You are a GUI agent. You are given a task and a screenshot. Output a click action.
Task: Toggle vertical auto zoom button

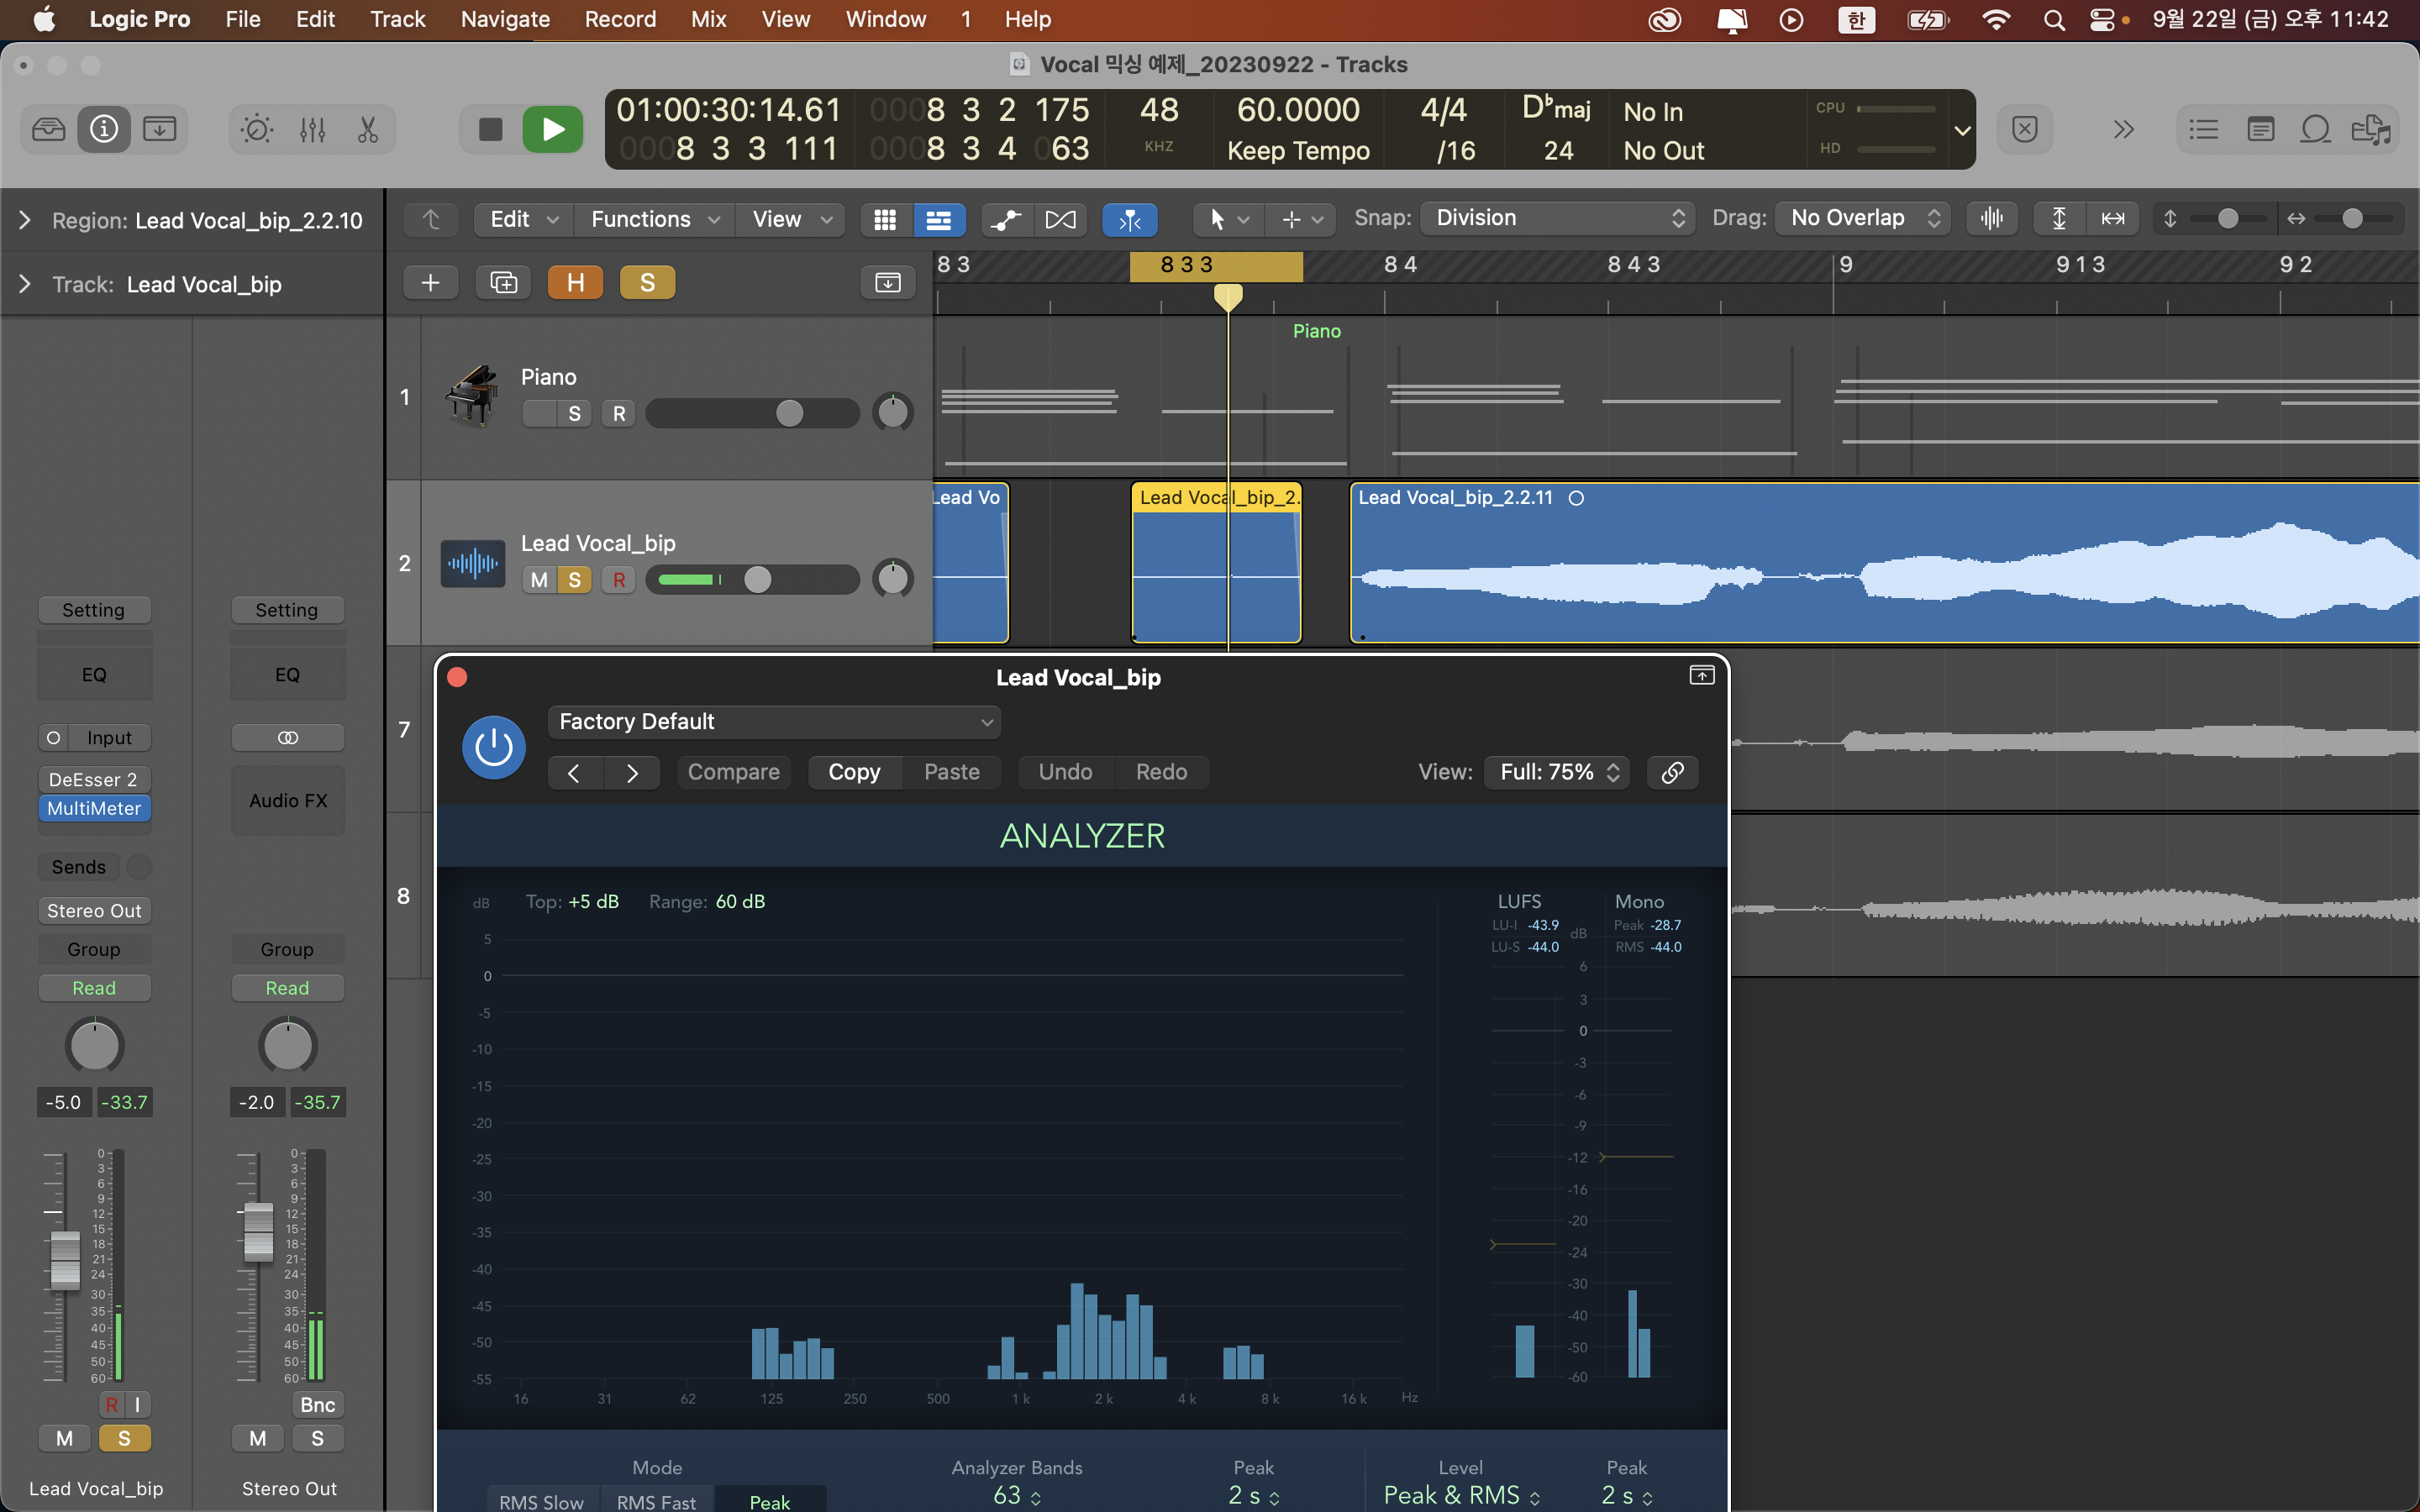(2059, 218)
